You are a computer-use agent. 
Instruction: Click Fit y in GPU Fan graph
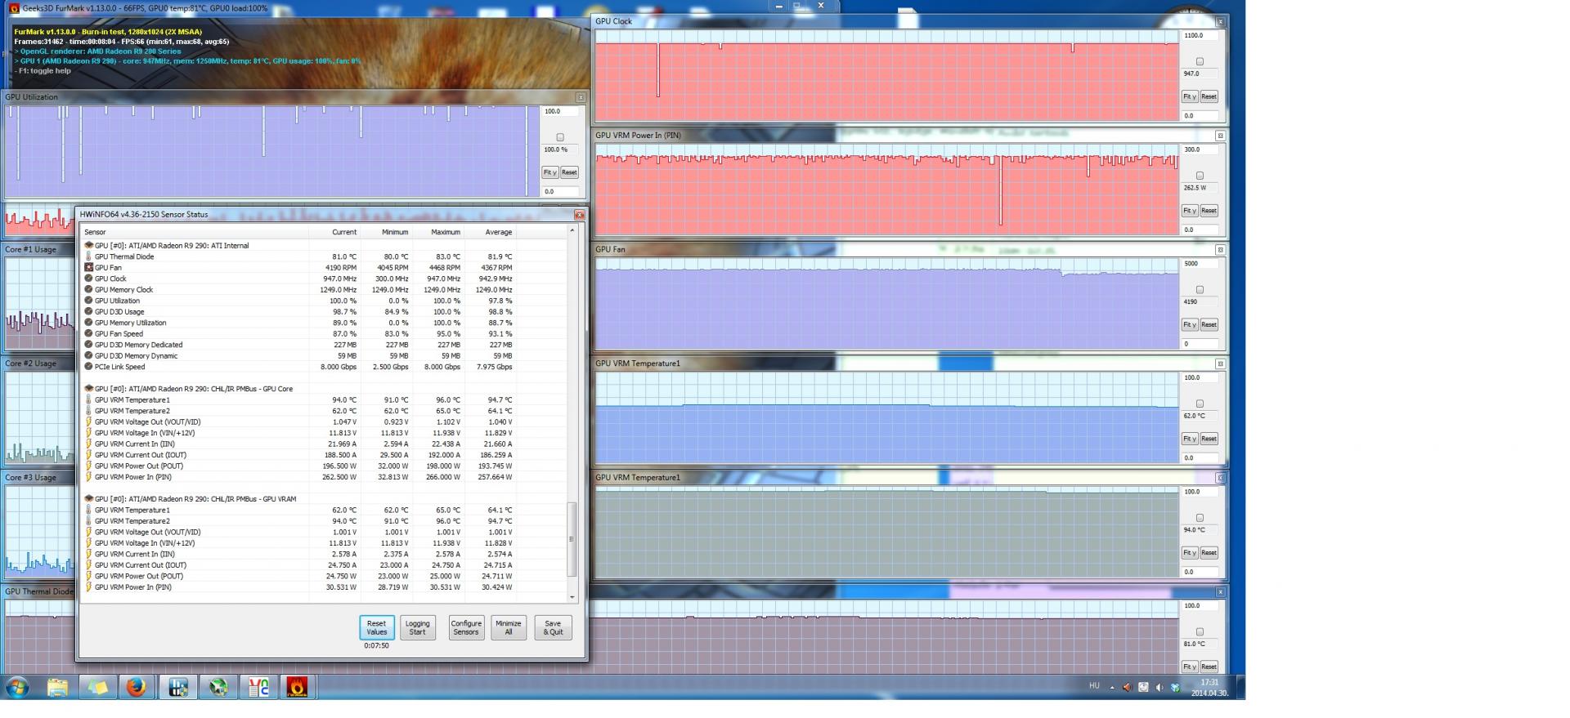(1190, 325)
